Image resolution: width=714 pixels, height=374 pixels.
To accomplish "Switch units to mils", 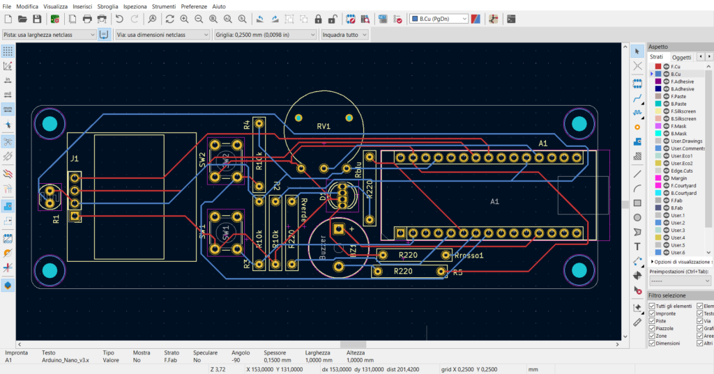I will tap(8, 95).
